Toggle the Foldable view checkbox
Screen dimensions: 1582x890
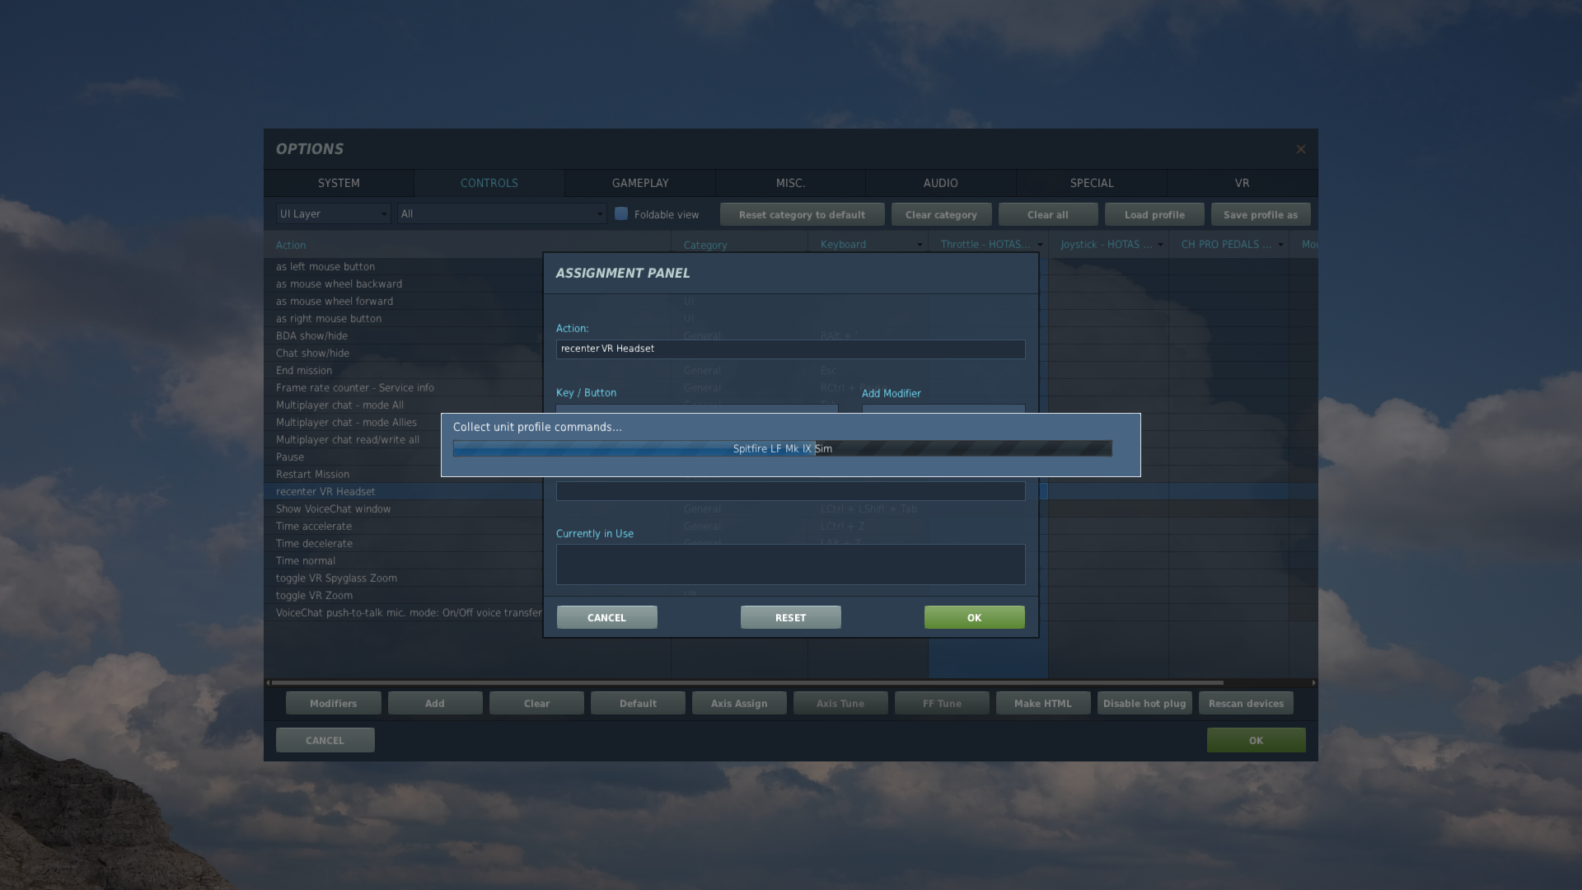coord(621,213)
